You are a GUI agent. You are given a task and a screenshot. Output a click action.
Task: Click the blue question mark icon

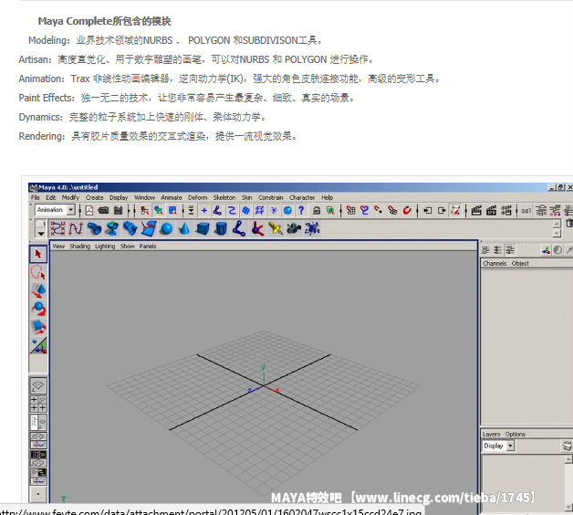(x=301, y=210)
